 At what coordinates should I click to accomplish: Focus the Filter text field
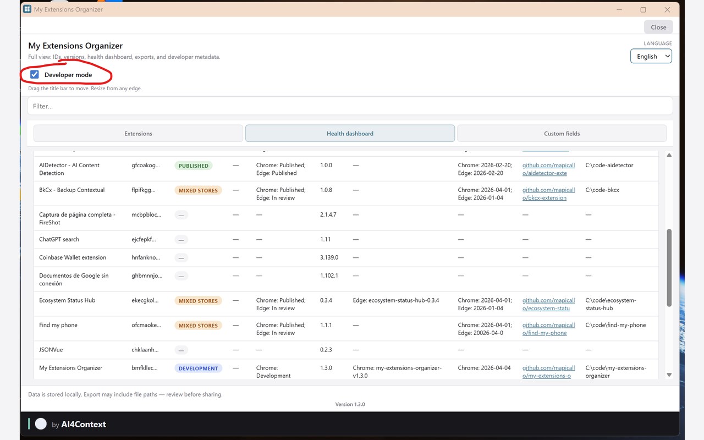(x=350, y=106)
